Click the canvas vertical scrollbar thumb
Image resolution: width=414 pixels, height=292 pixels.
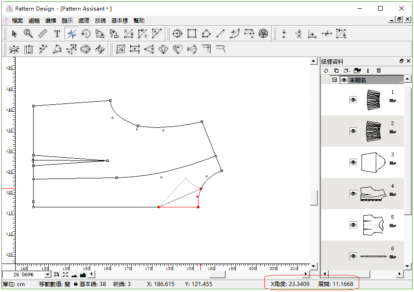pyautogui.click(x=314, y=198)
